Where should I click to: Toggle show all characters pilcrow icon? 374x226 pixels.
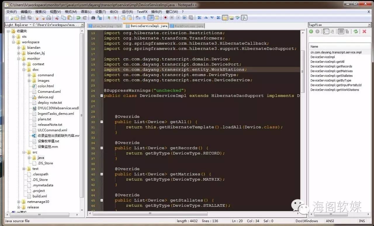point(144,18)
